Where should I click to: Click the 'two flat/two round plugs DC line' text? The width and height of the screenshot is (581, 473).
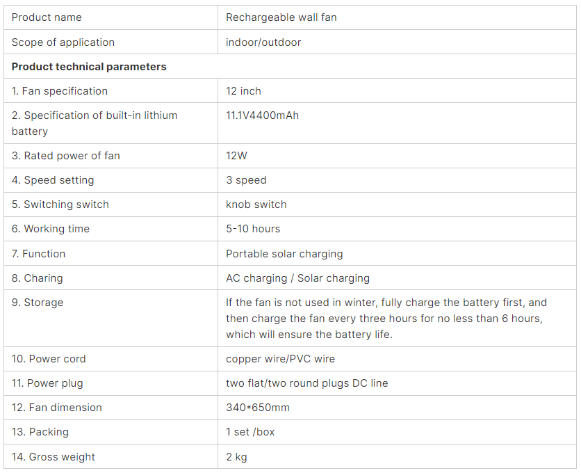(x=306, y=383)
